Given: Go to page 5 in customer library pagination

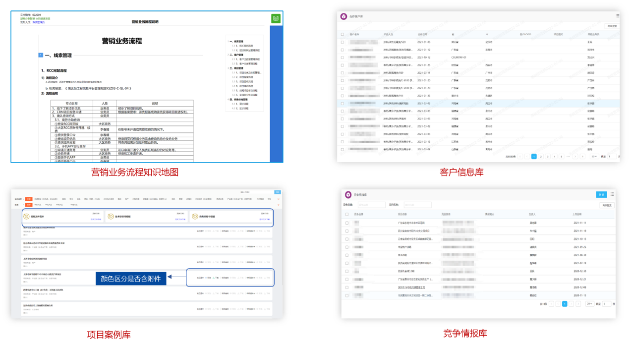Looking at the screenshot, I should click(561, 157).
